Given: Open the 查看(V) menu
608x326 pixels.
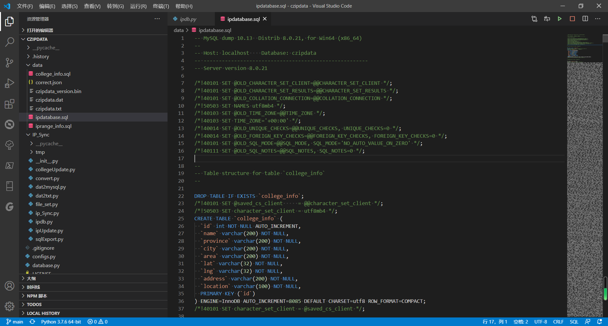Looking at the screenshot, I should pyautogui.click(x=92, y=6).
